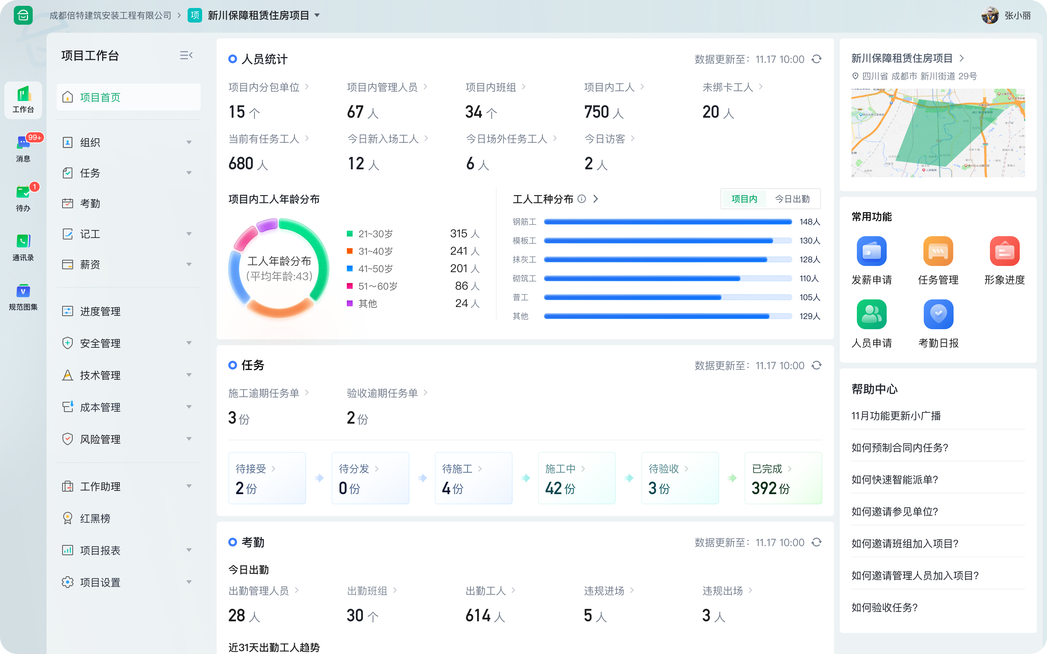Open the 任务管理 quick function
This screenshot has height=654, width=1047.
click(938, 259)
